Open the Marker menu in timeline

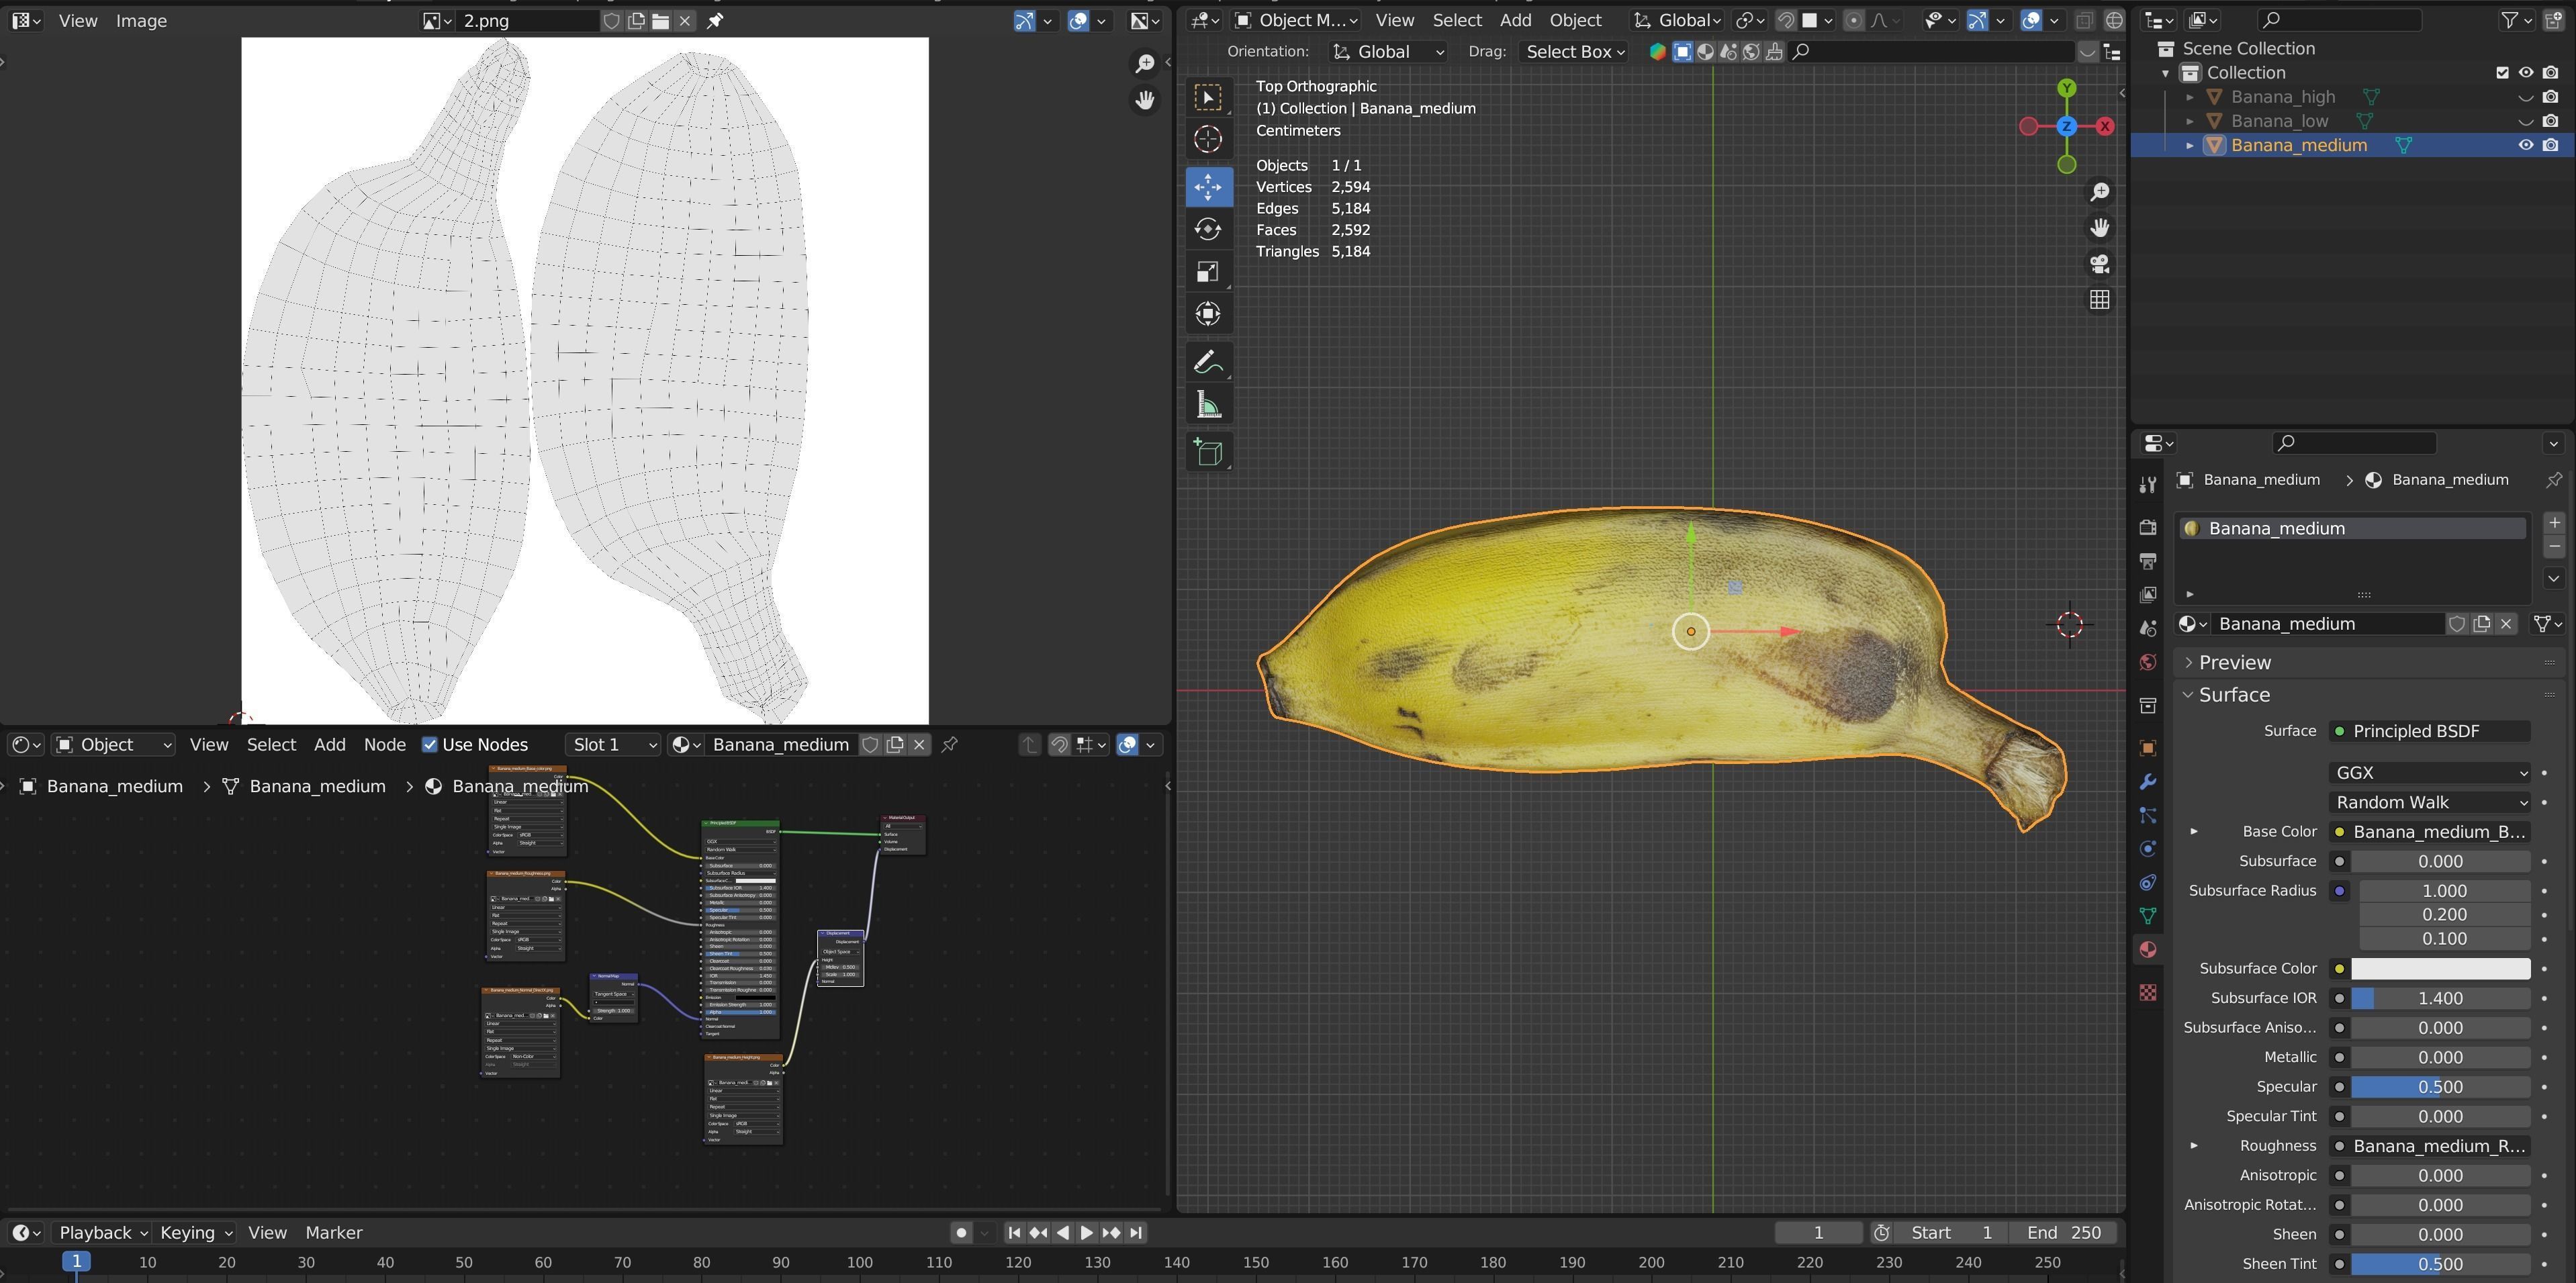click(334, 1233)
